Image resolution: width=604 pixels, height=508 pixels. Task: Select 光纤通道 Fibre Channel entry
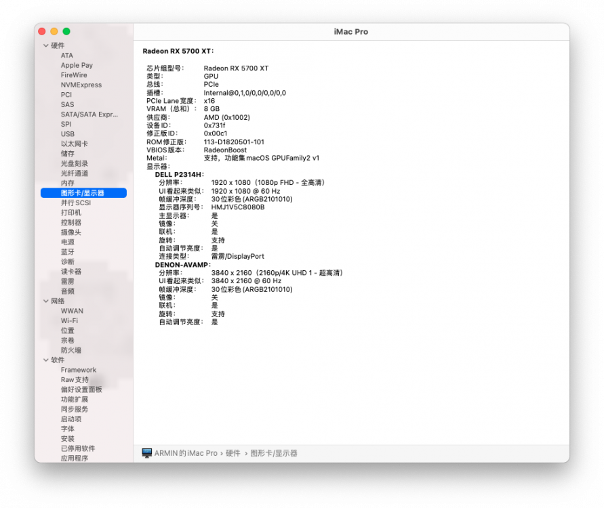(x=75, y=173)
